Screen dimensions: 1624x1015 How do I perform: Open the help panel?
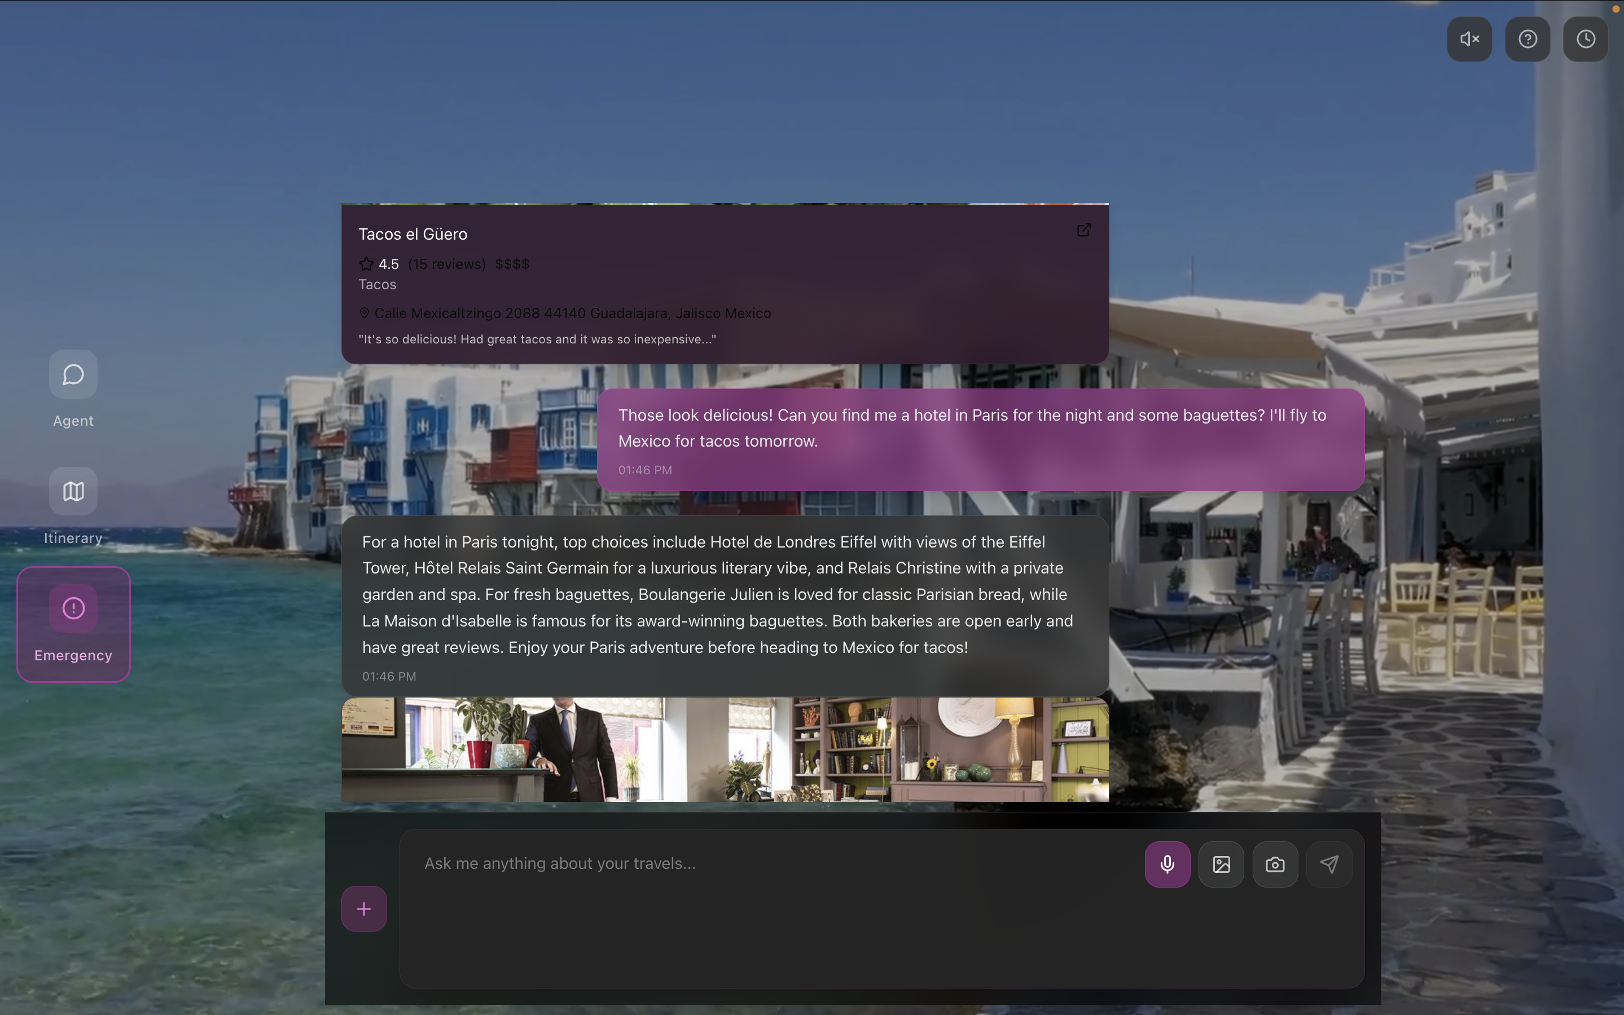[1528, 39]
